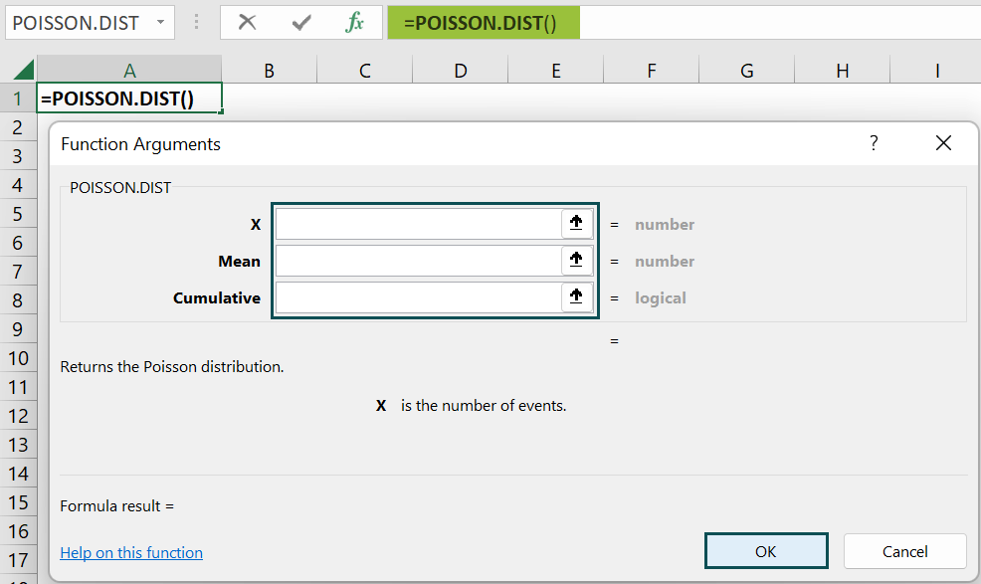
Task: Open dialog help question mark
Action: (874, 143)
